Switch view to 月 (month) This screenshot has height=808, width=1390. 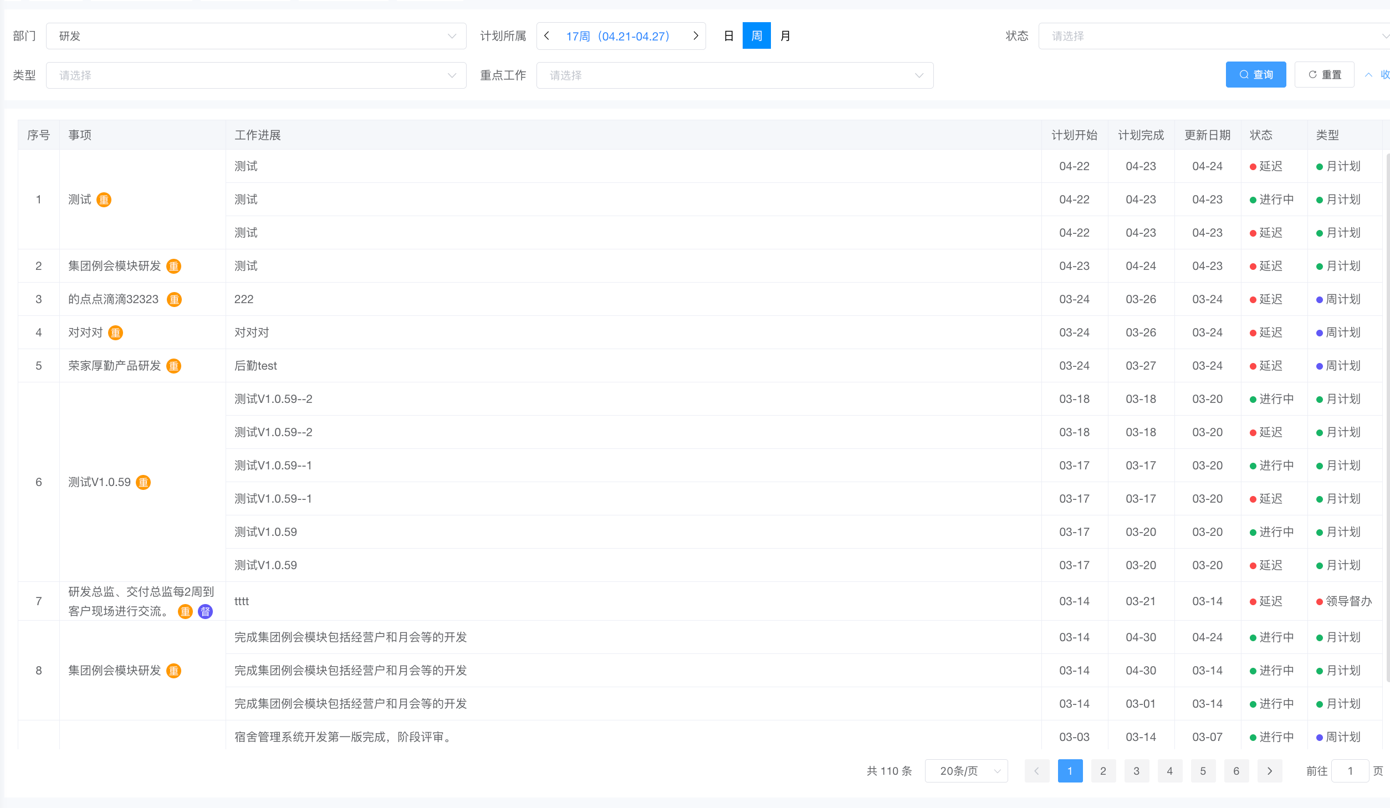tap(785, 36)
